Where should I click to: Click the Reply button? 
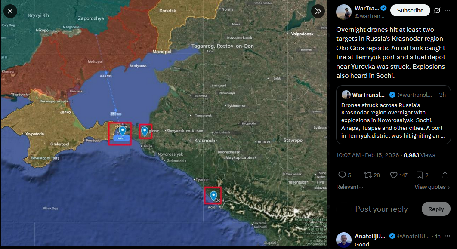click(436, 209)
